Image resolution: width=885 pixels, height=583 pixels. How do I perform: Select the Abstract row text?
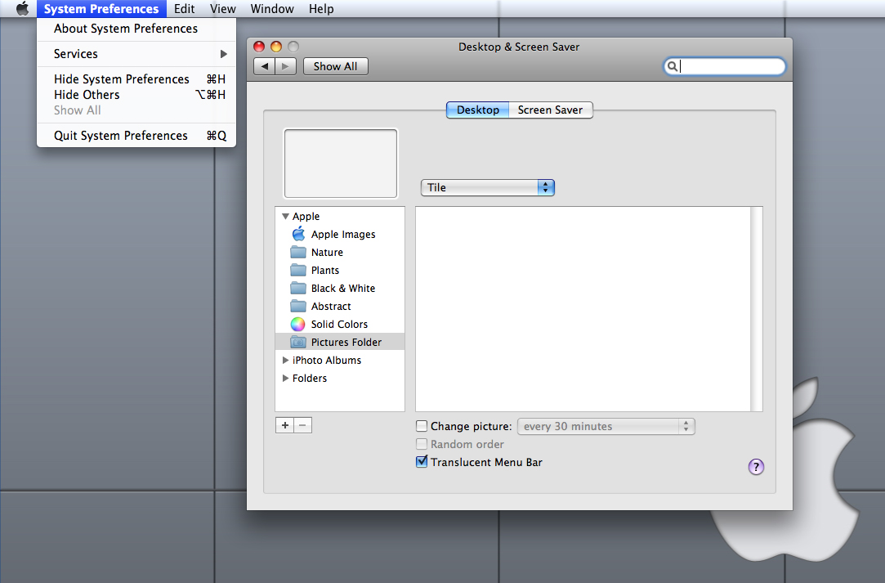(x=331, y=306)
